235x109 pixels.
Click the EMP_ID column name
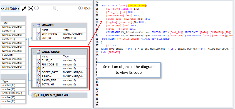click(x=46, y=38)
